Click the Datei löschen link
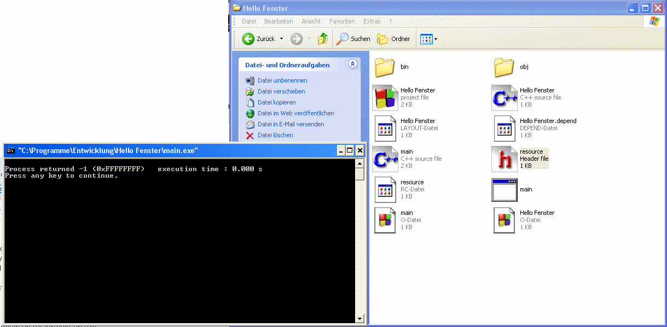Screen dimensions: 667x327 (275, 135)
